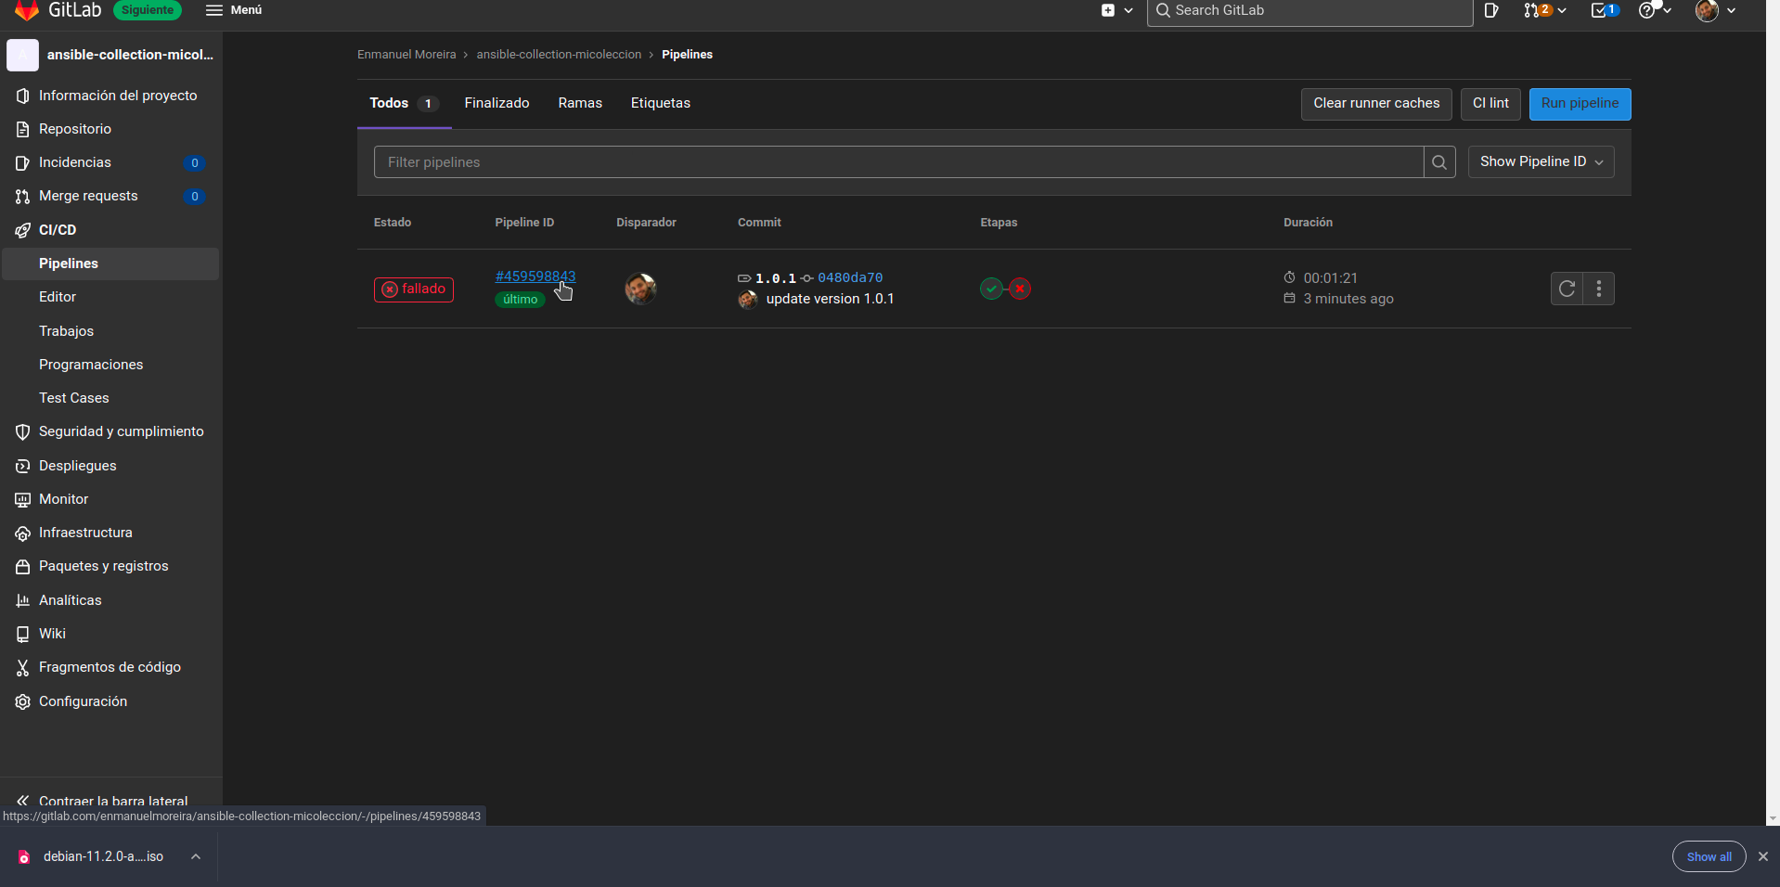Open merge requests dropdown in top bar
The image size is (1780, 887).
coord(1544,10)
